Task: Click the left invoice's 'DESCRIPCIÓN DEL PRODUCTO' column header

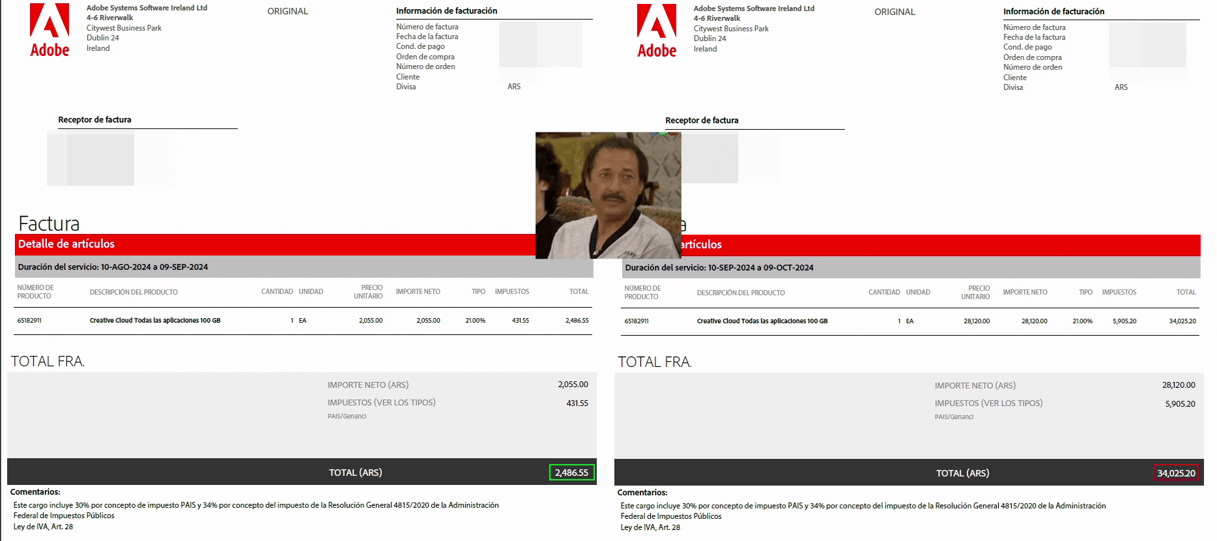Action: pyautogui.click(x=134, y=292)
